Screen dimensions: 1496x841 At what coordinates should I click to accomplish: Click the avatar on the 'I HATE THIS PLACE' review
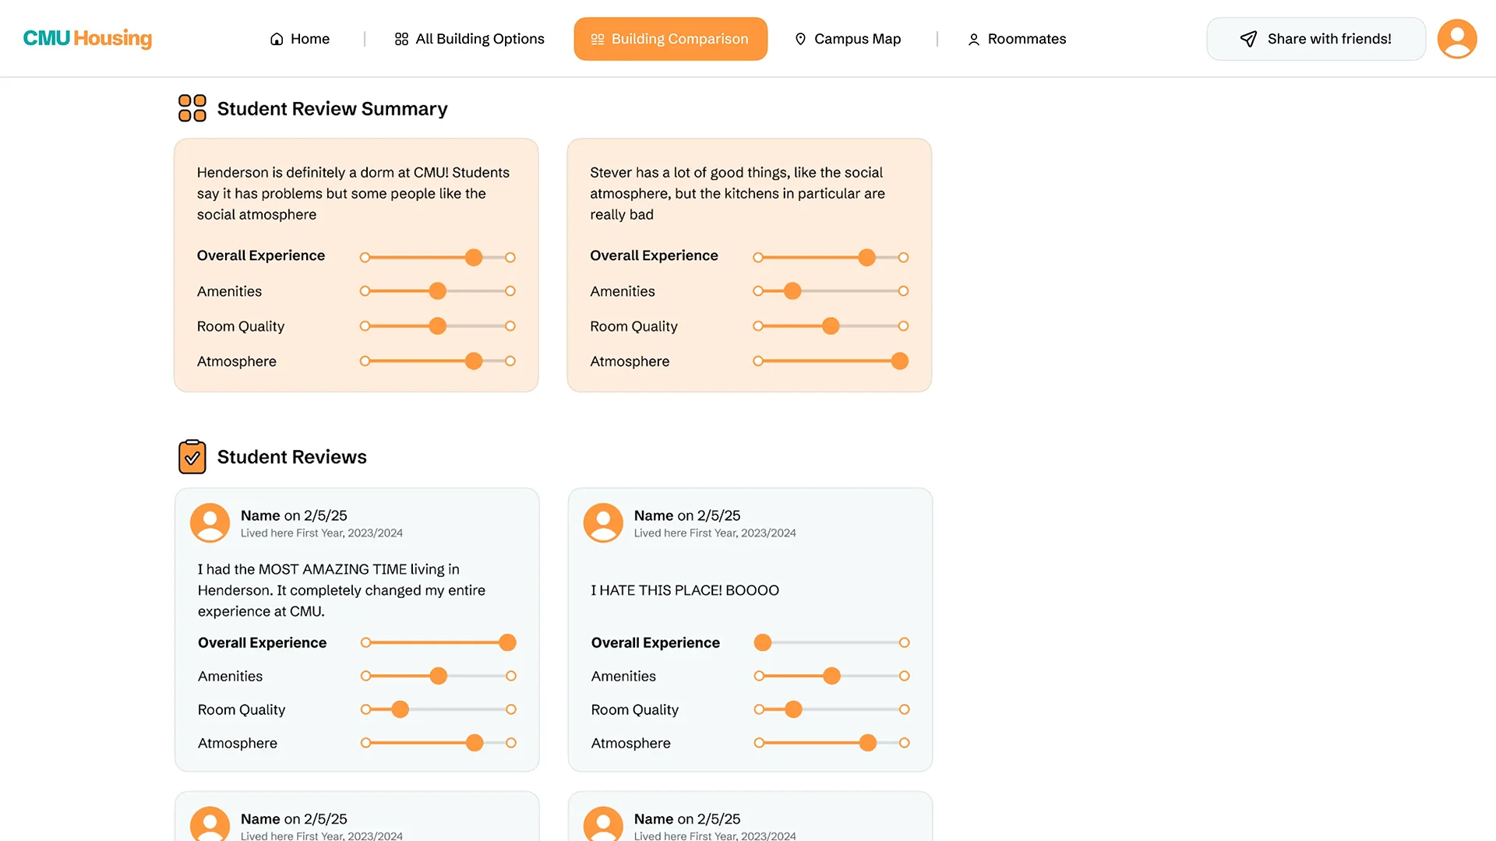(603, 523)
